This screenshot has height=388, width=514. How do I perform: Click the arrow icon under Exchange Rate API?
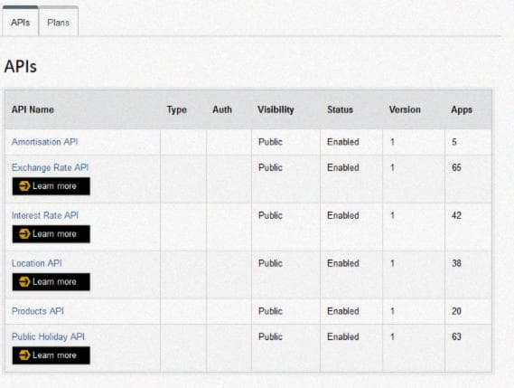24,186
